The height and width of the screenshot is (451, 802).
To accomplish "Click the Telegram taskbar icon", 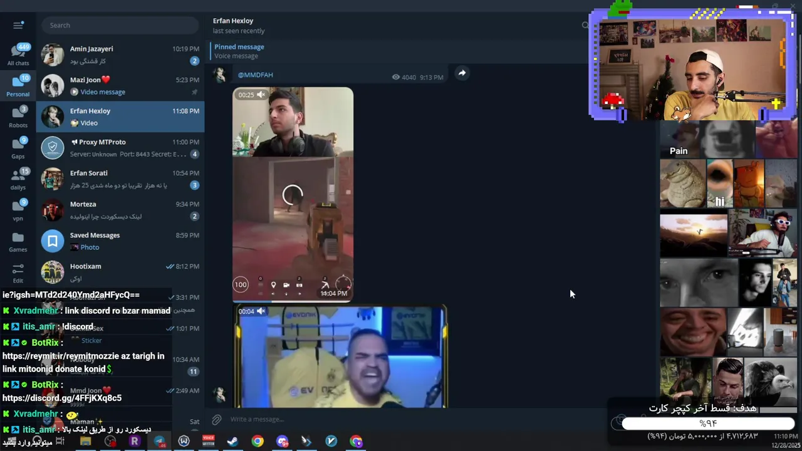I will (x=160, y=442).
